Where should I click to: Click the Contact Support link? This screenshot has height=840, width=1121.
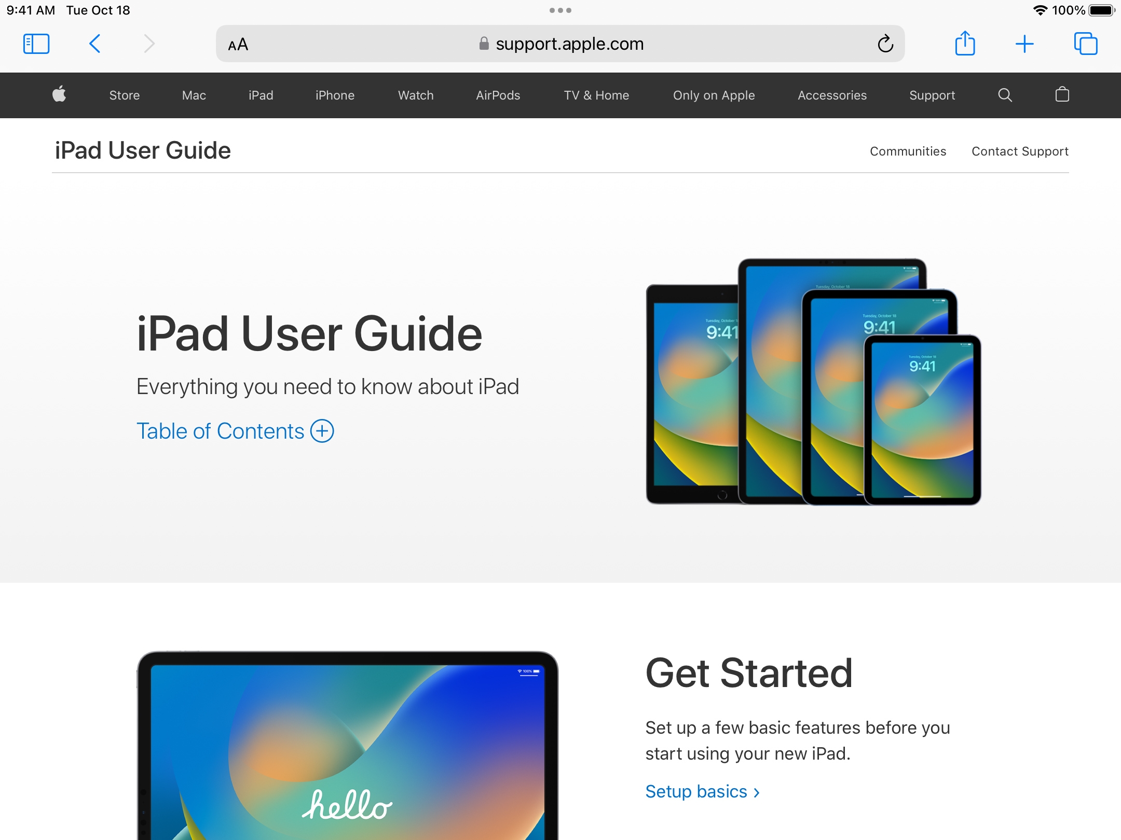[x=1020, y=151]
